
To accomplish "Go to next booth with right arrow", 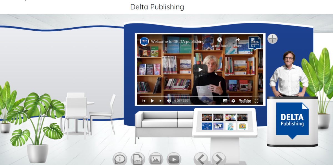I will pos(219,159).
